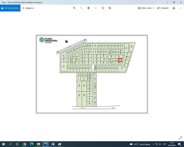Add photo to favorites with heart icon
Viewport: 184px width, 147px height.
pyautogui.click(x=95, y=8)
